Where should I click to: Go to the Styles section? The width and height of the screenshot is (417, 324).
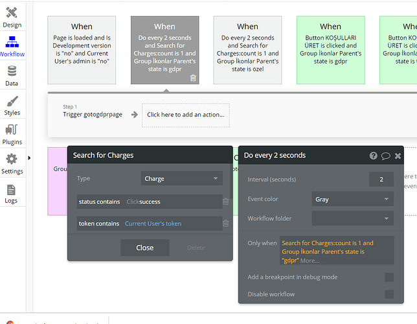[x=12, y=105]
